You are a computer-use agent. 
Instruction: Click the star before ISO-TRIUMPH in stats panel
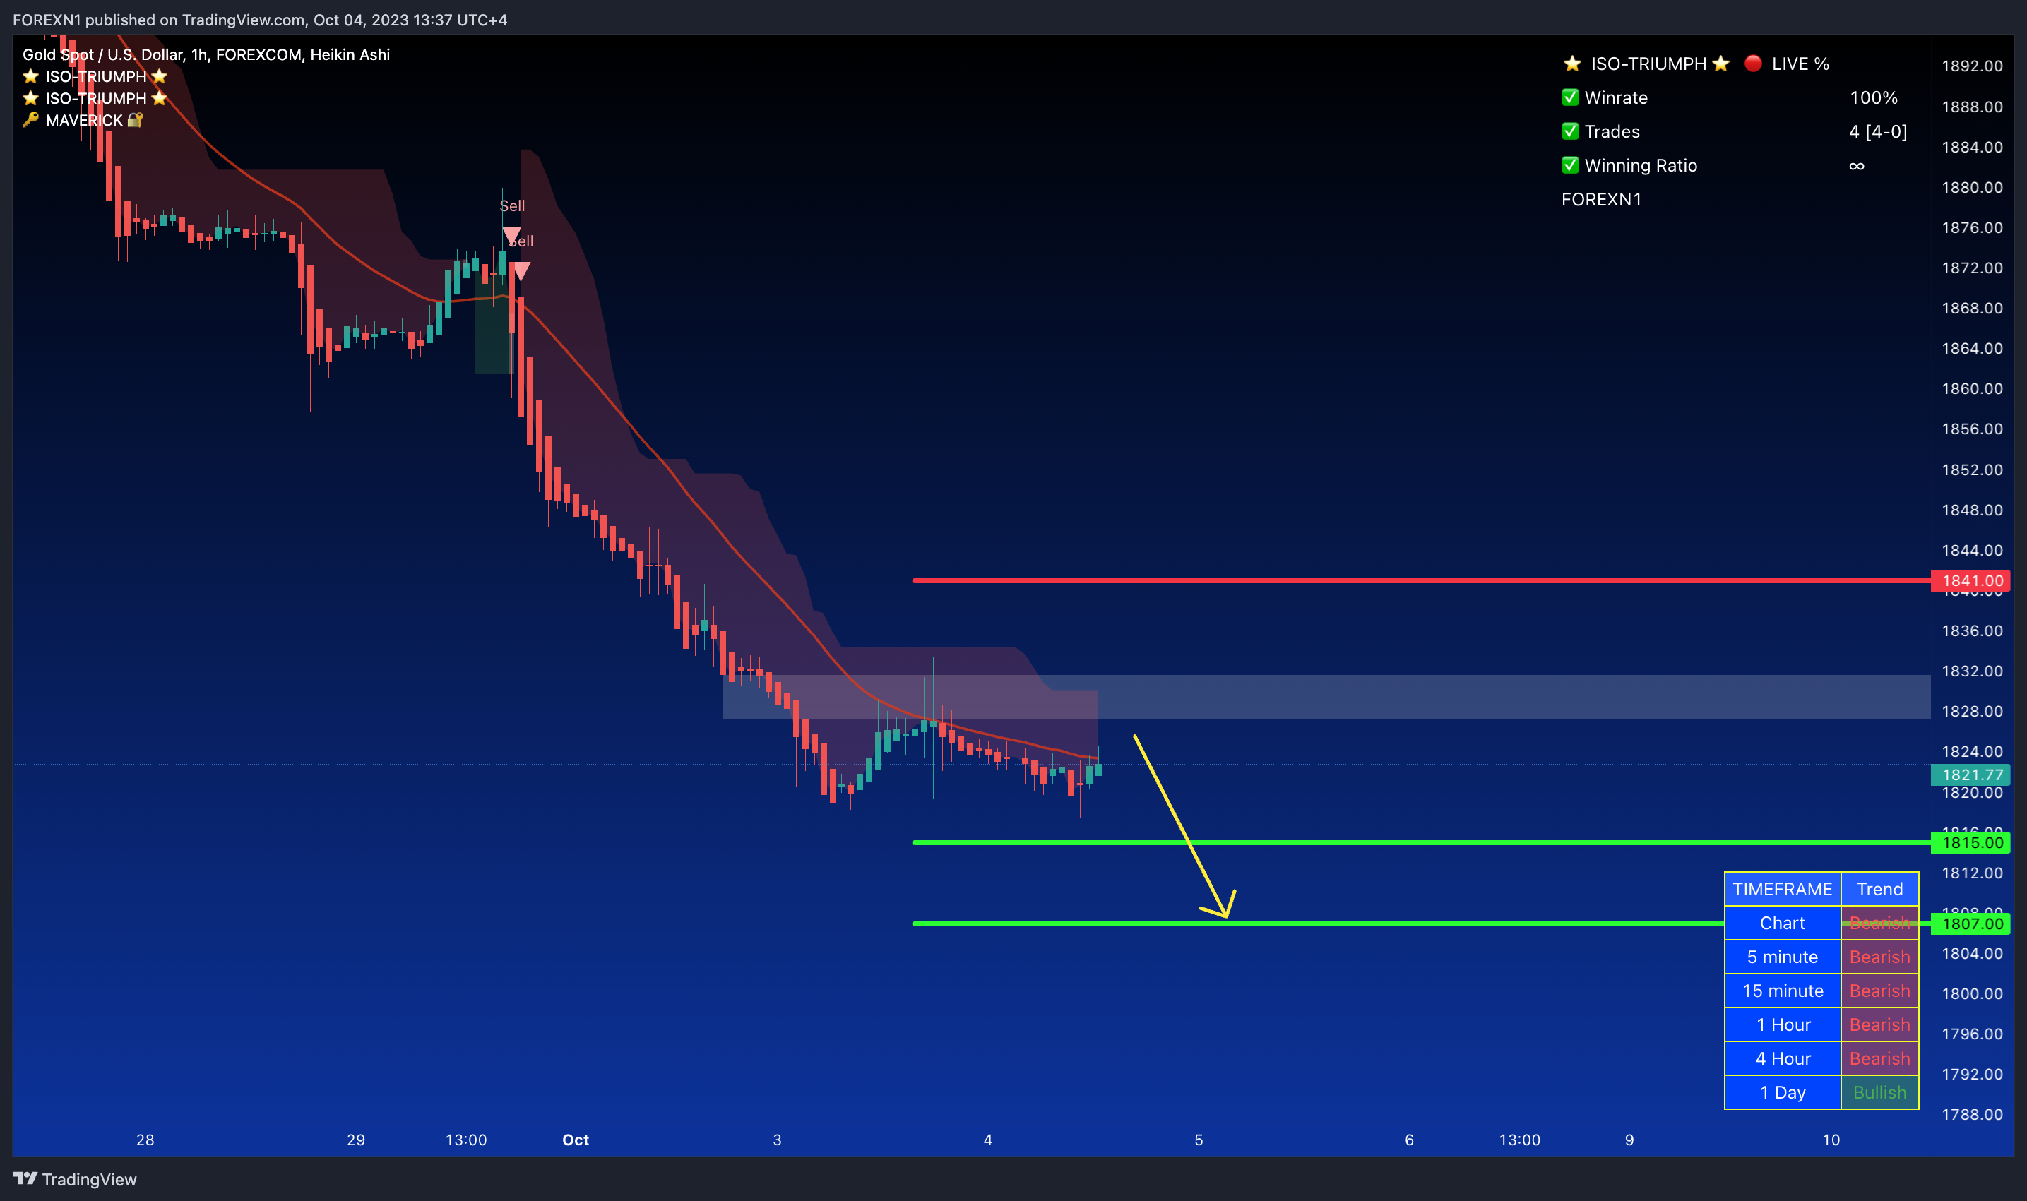click(1572, 64)
